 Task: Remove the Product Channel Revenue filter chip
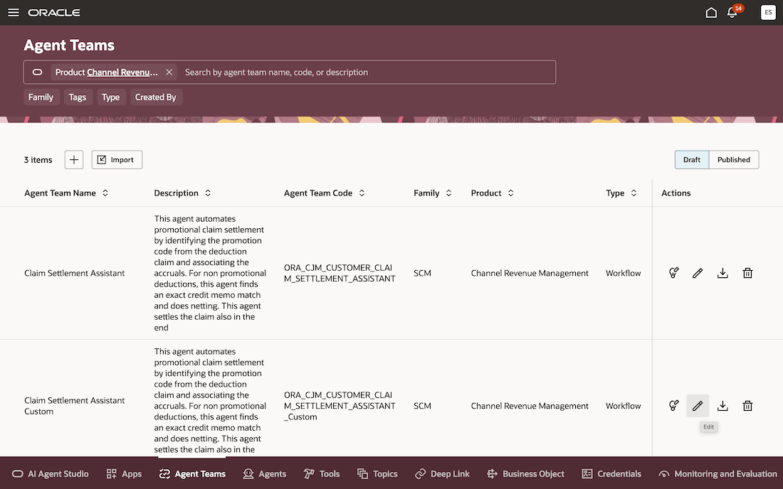coord(169,72)
